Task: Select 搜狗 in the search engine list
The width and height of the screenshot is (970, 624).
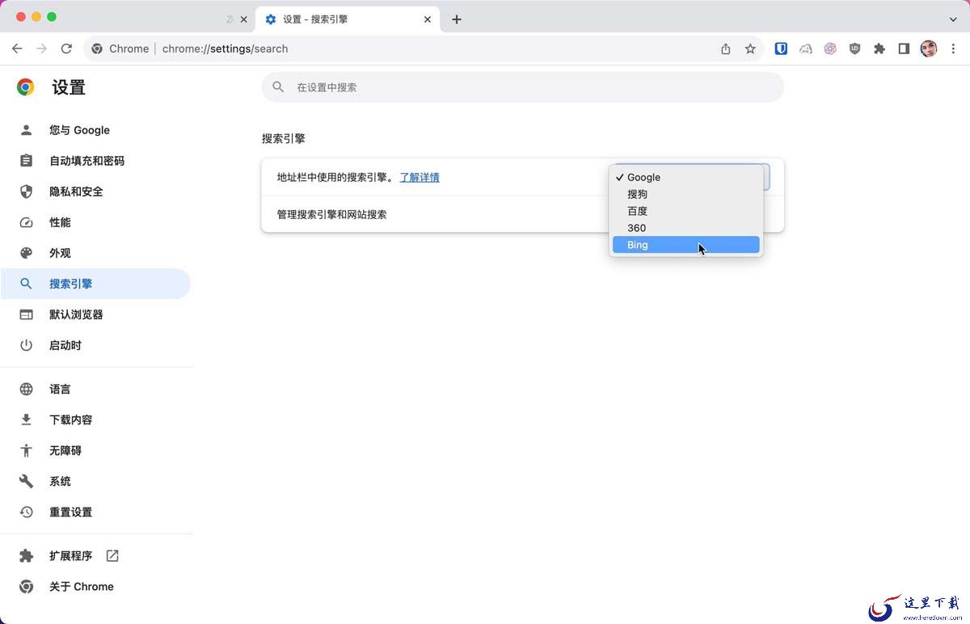Action: (685, 194)
